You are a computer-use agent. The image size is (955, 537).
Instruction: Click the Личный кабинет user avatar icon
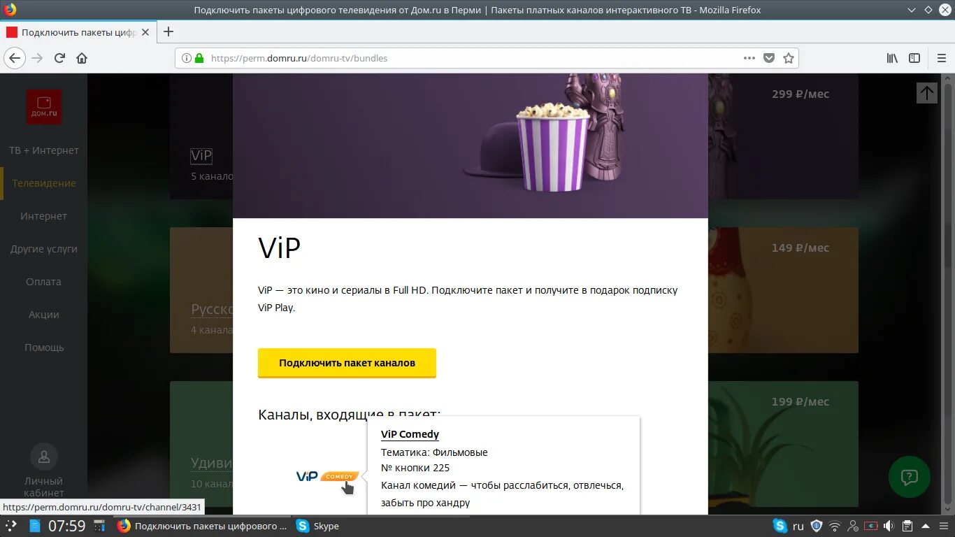(x=44, y=457)
